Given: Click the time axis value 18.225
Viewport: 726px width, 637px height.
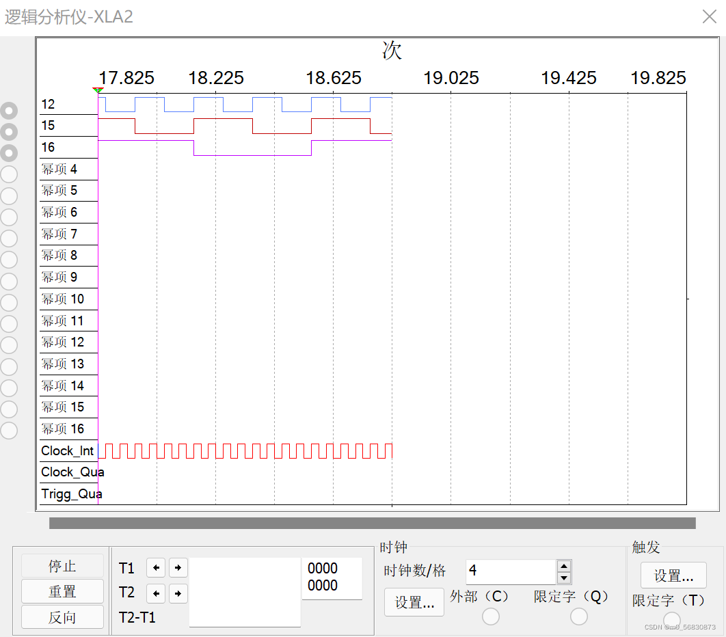Looking at the screenshot, I should tap(216, 78).
